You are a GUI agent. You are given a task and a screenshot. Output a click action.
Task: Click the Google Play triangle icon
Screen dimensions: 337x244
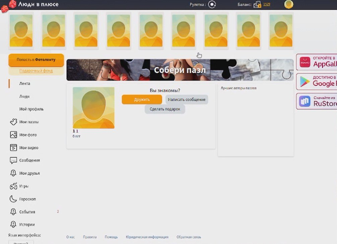[305, 82]
